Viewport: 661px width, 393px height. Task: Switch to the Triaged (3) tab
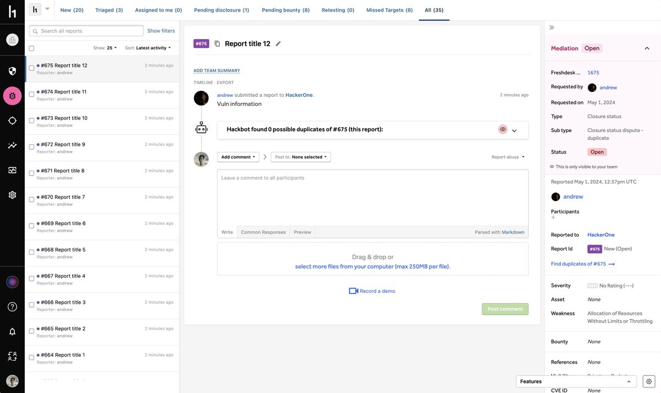tap(109, 10)
